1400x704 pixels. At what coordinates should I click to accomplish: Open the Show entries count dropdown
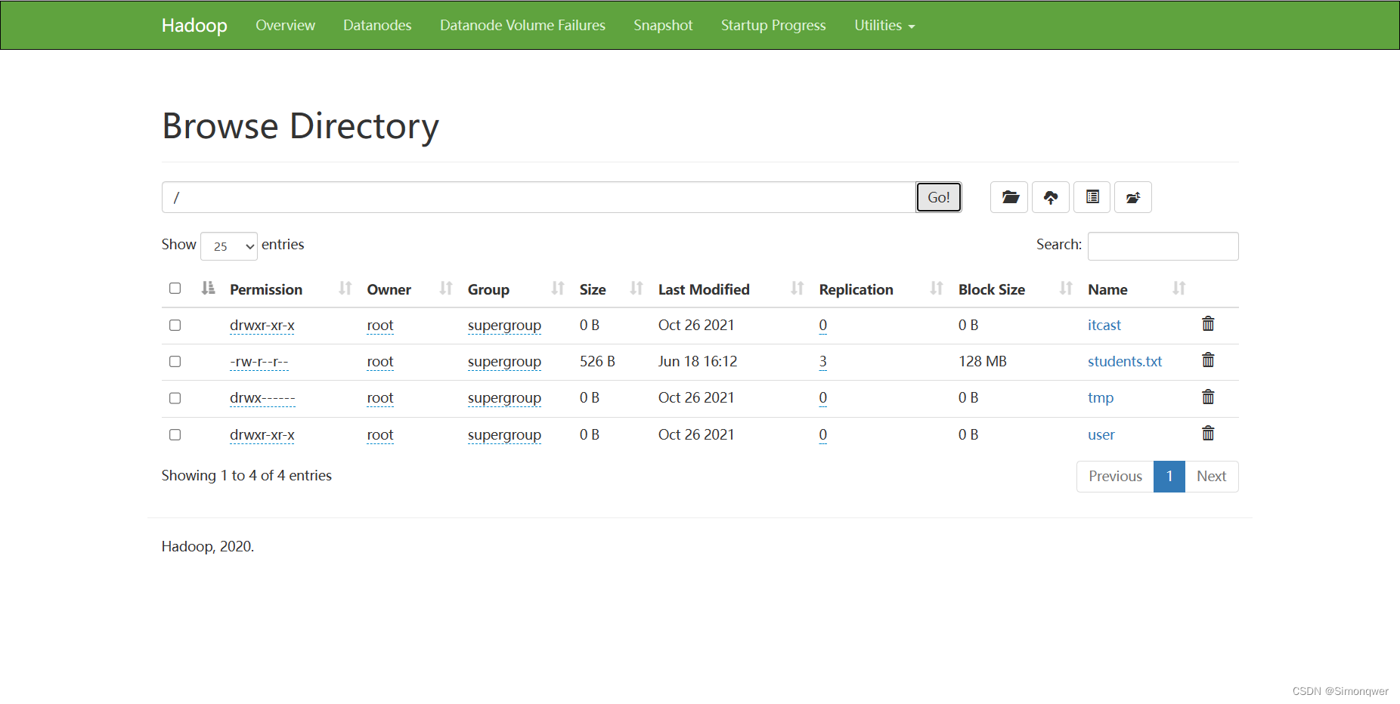(229, 246)
